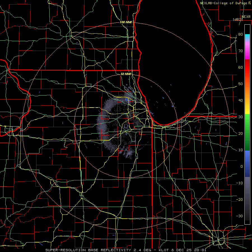Click the SUPER-RESOLUTION BASE REFLECTIVITY title text

pyautogui.click(x=88, y=250)
